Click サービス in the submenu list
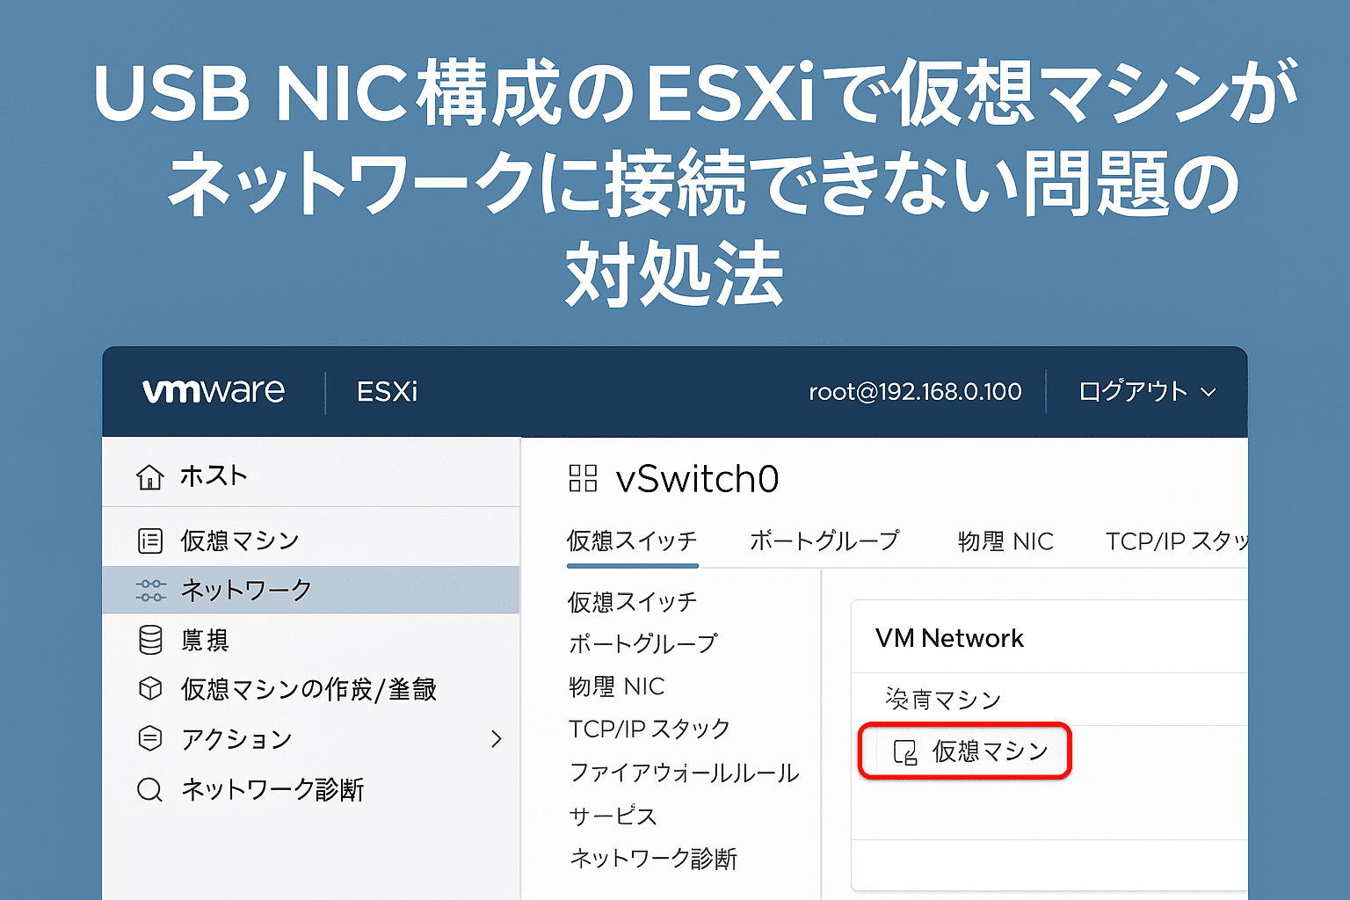The image size is (1350, 900). 613,816
